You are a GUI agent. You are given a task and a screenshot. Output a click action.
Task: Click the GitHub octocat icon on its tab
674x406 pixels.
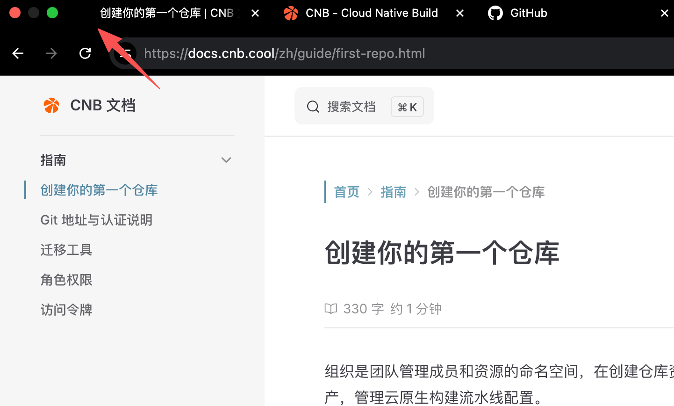point(495,13)
